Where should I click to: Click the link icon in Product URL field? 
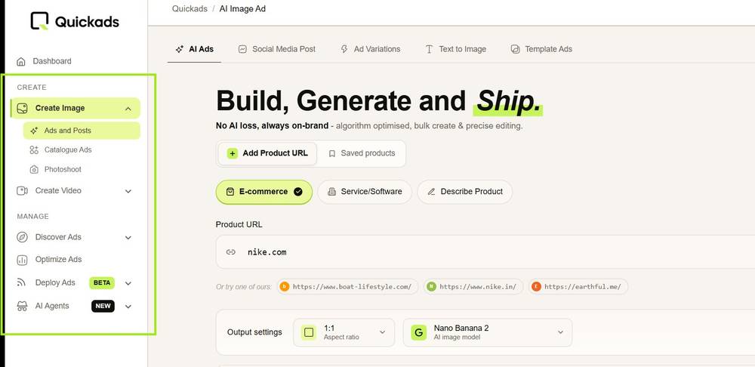click(231, 252)
